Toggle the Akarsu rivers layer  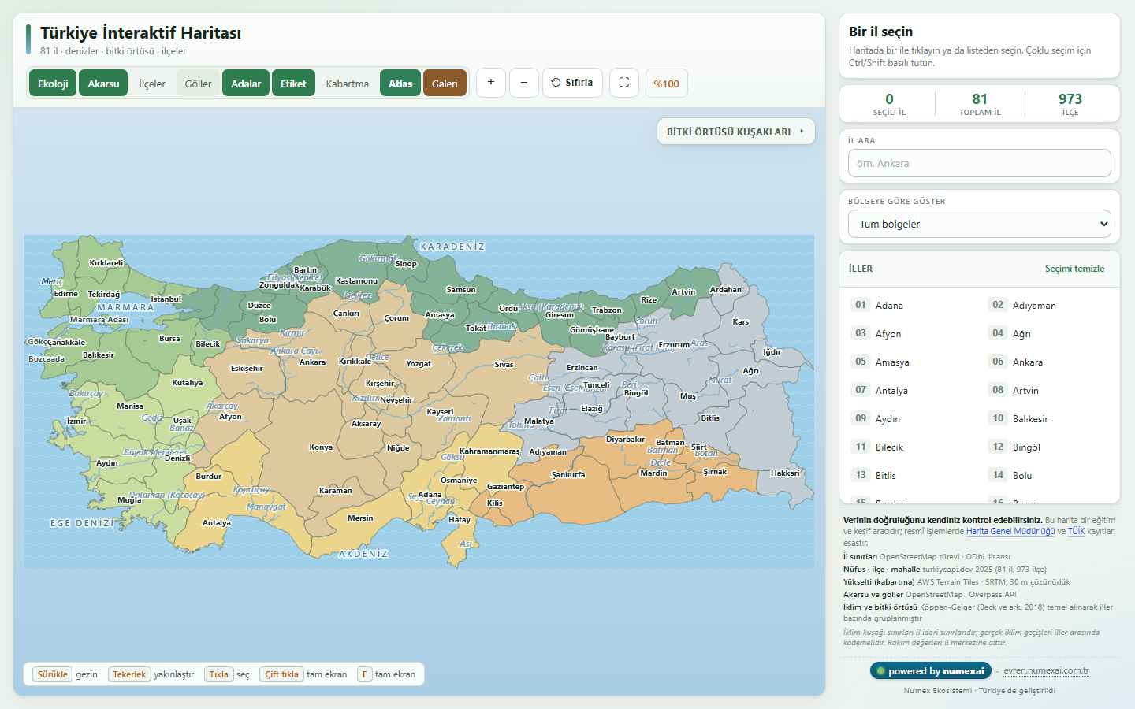pyautogui.click(x=103, y=84)
